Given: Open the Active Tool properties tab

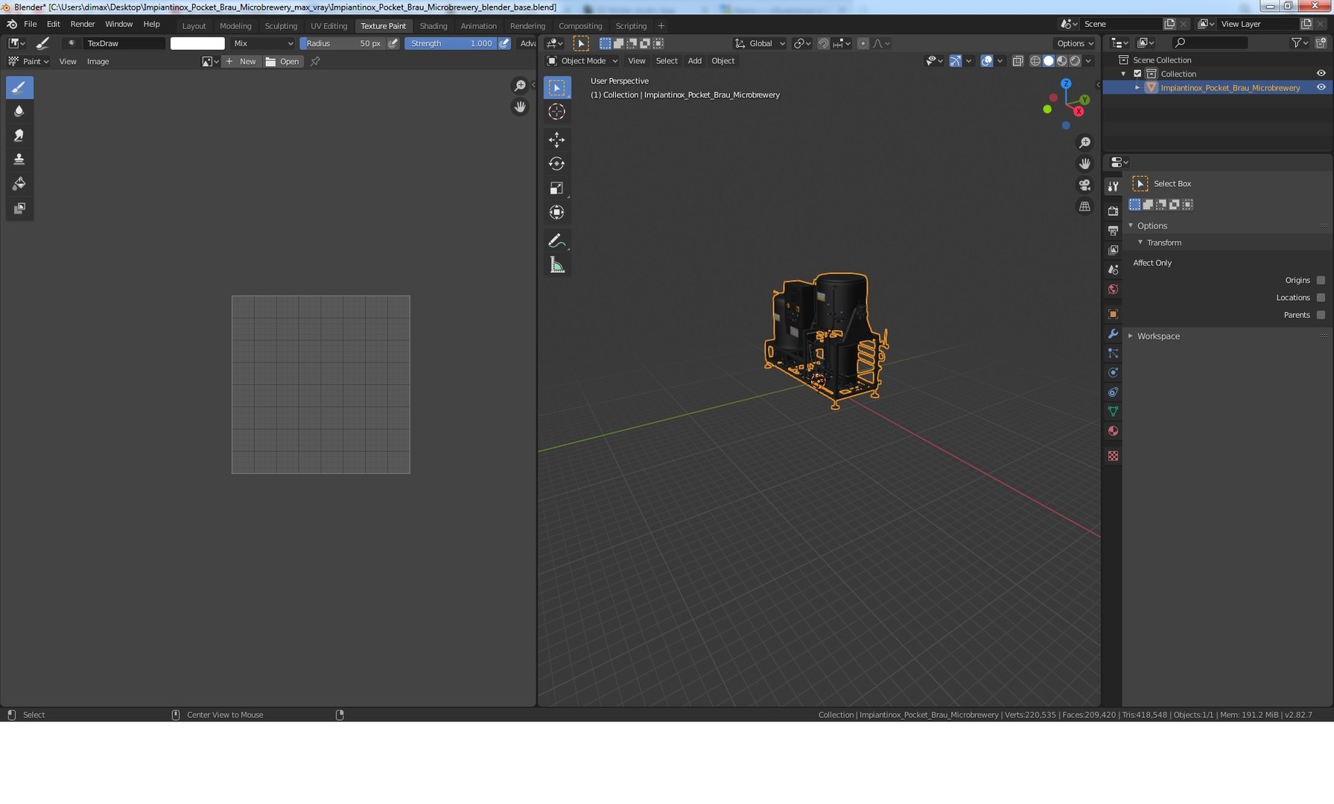Looking at the screenshot, I should (1113, 186).
